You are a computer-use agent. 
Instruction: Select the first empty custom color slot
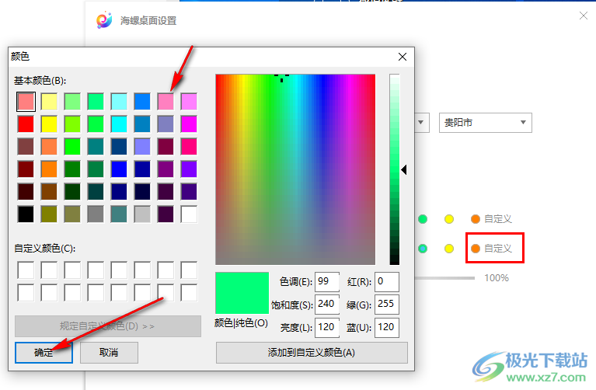pos(26,270)
